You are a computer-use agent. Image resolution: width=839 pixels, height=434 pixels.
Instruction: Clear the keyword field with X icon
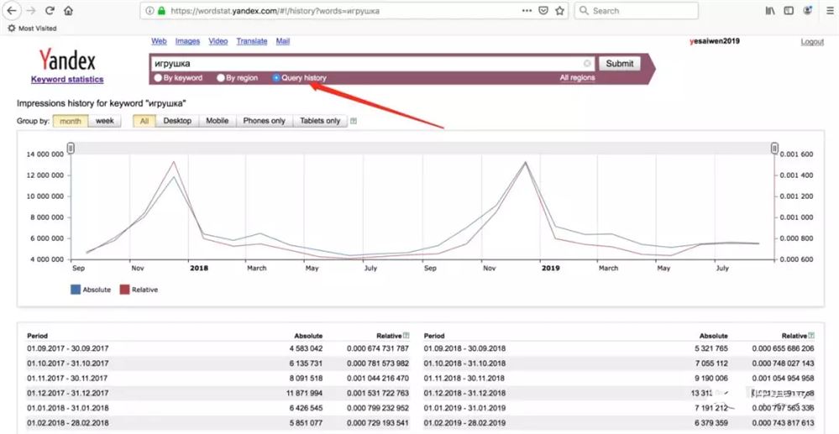point(587,64)
